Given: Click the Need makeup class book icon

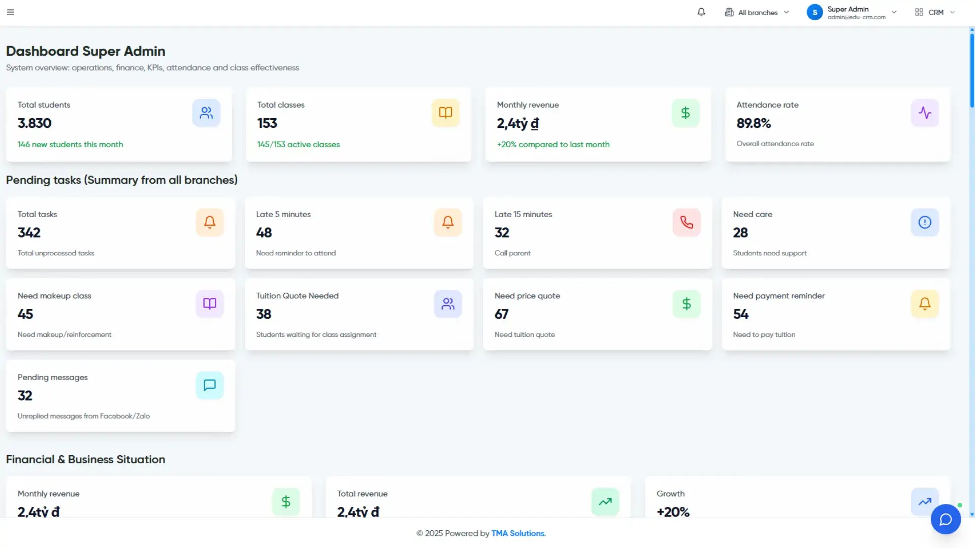Looking at the screenshot, I should coord(210,303).
